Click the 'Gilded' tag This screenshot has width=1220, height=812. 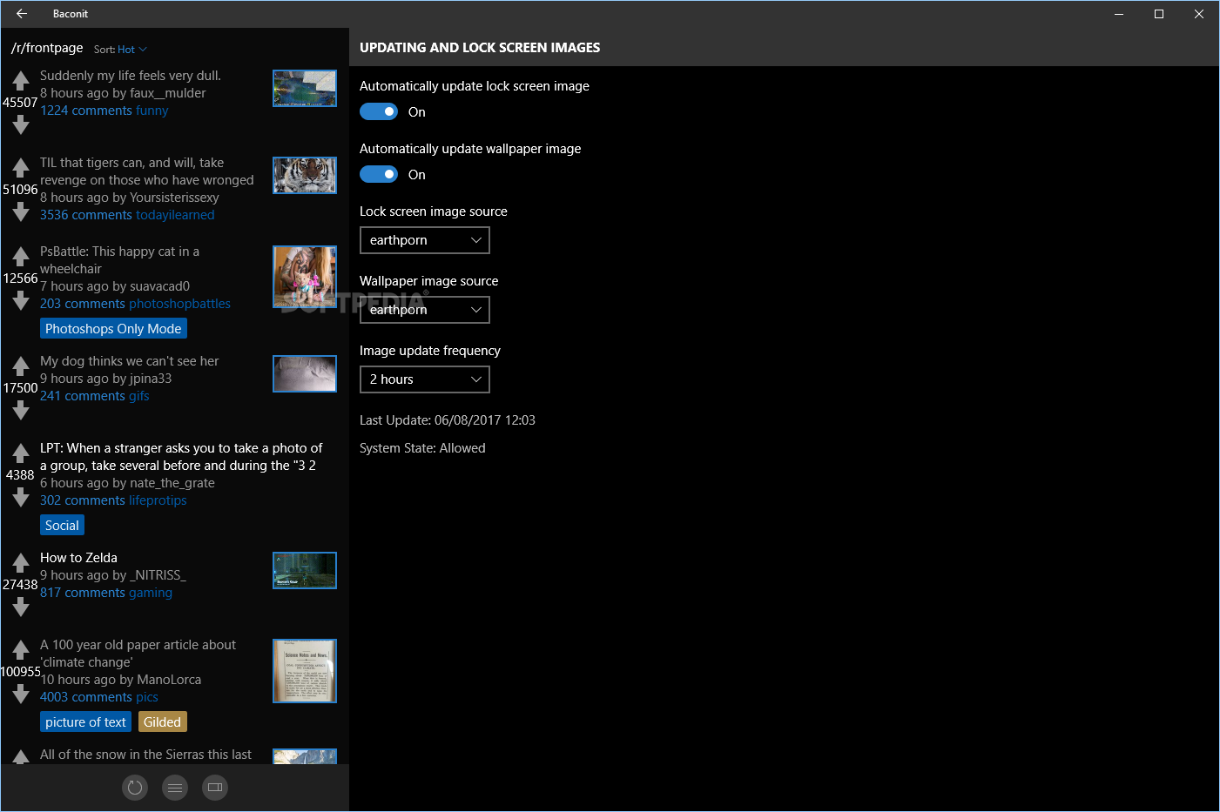coord(162,722)
